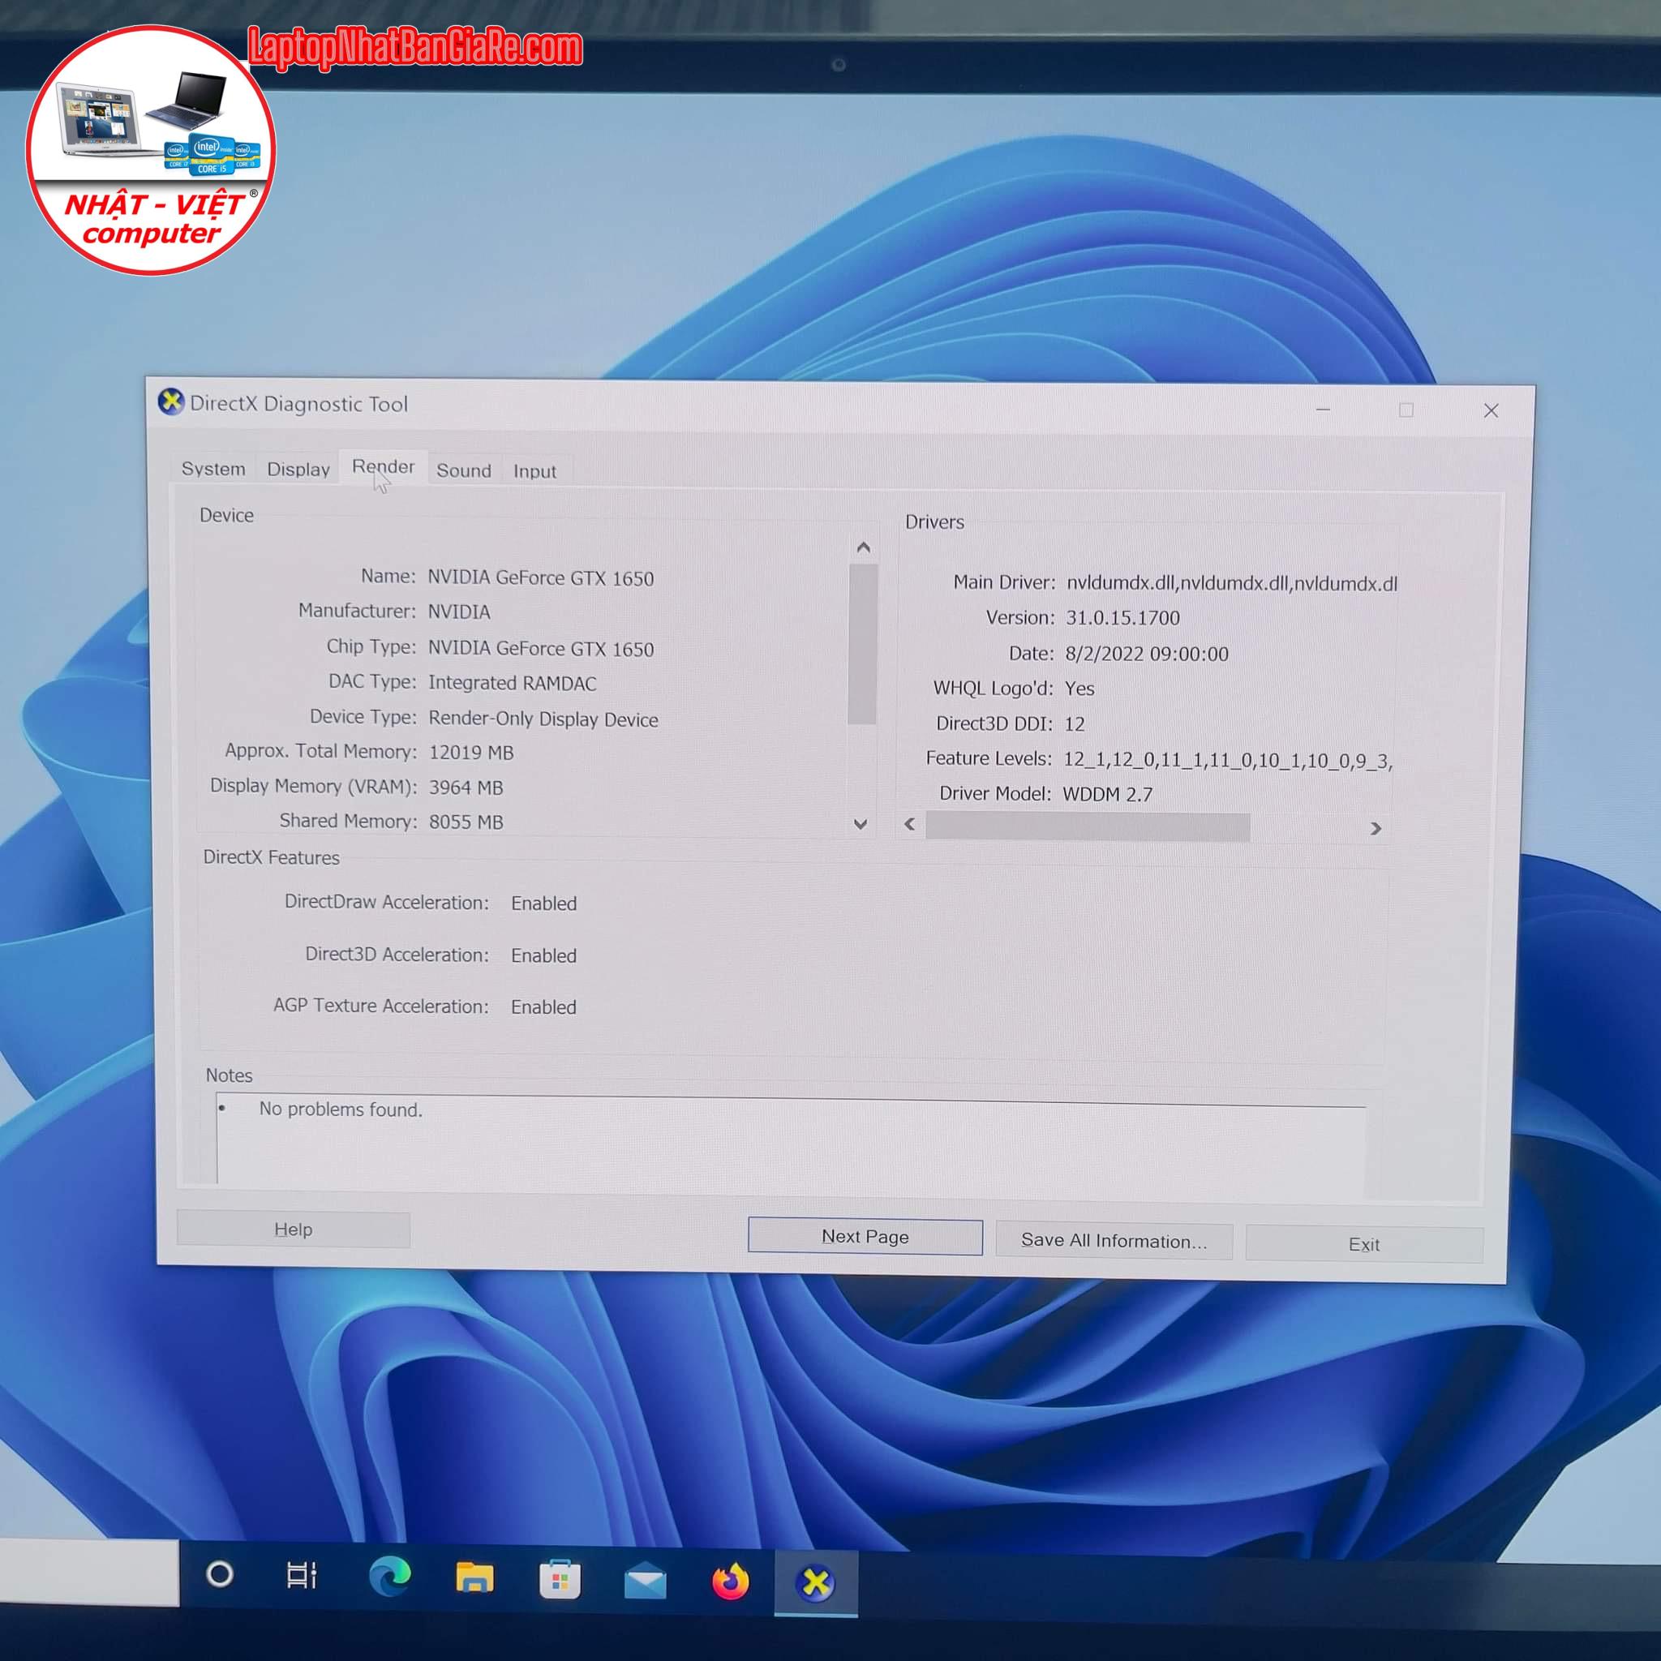The image size is (1661, 1661).
Task: Launch Firefox from the taskbar
Action: point(730,1582)
